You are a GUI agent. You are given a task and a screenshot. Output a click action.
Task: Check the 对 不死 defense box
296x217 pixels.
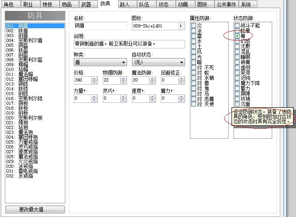click(194, 67)
